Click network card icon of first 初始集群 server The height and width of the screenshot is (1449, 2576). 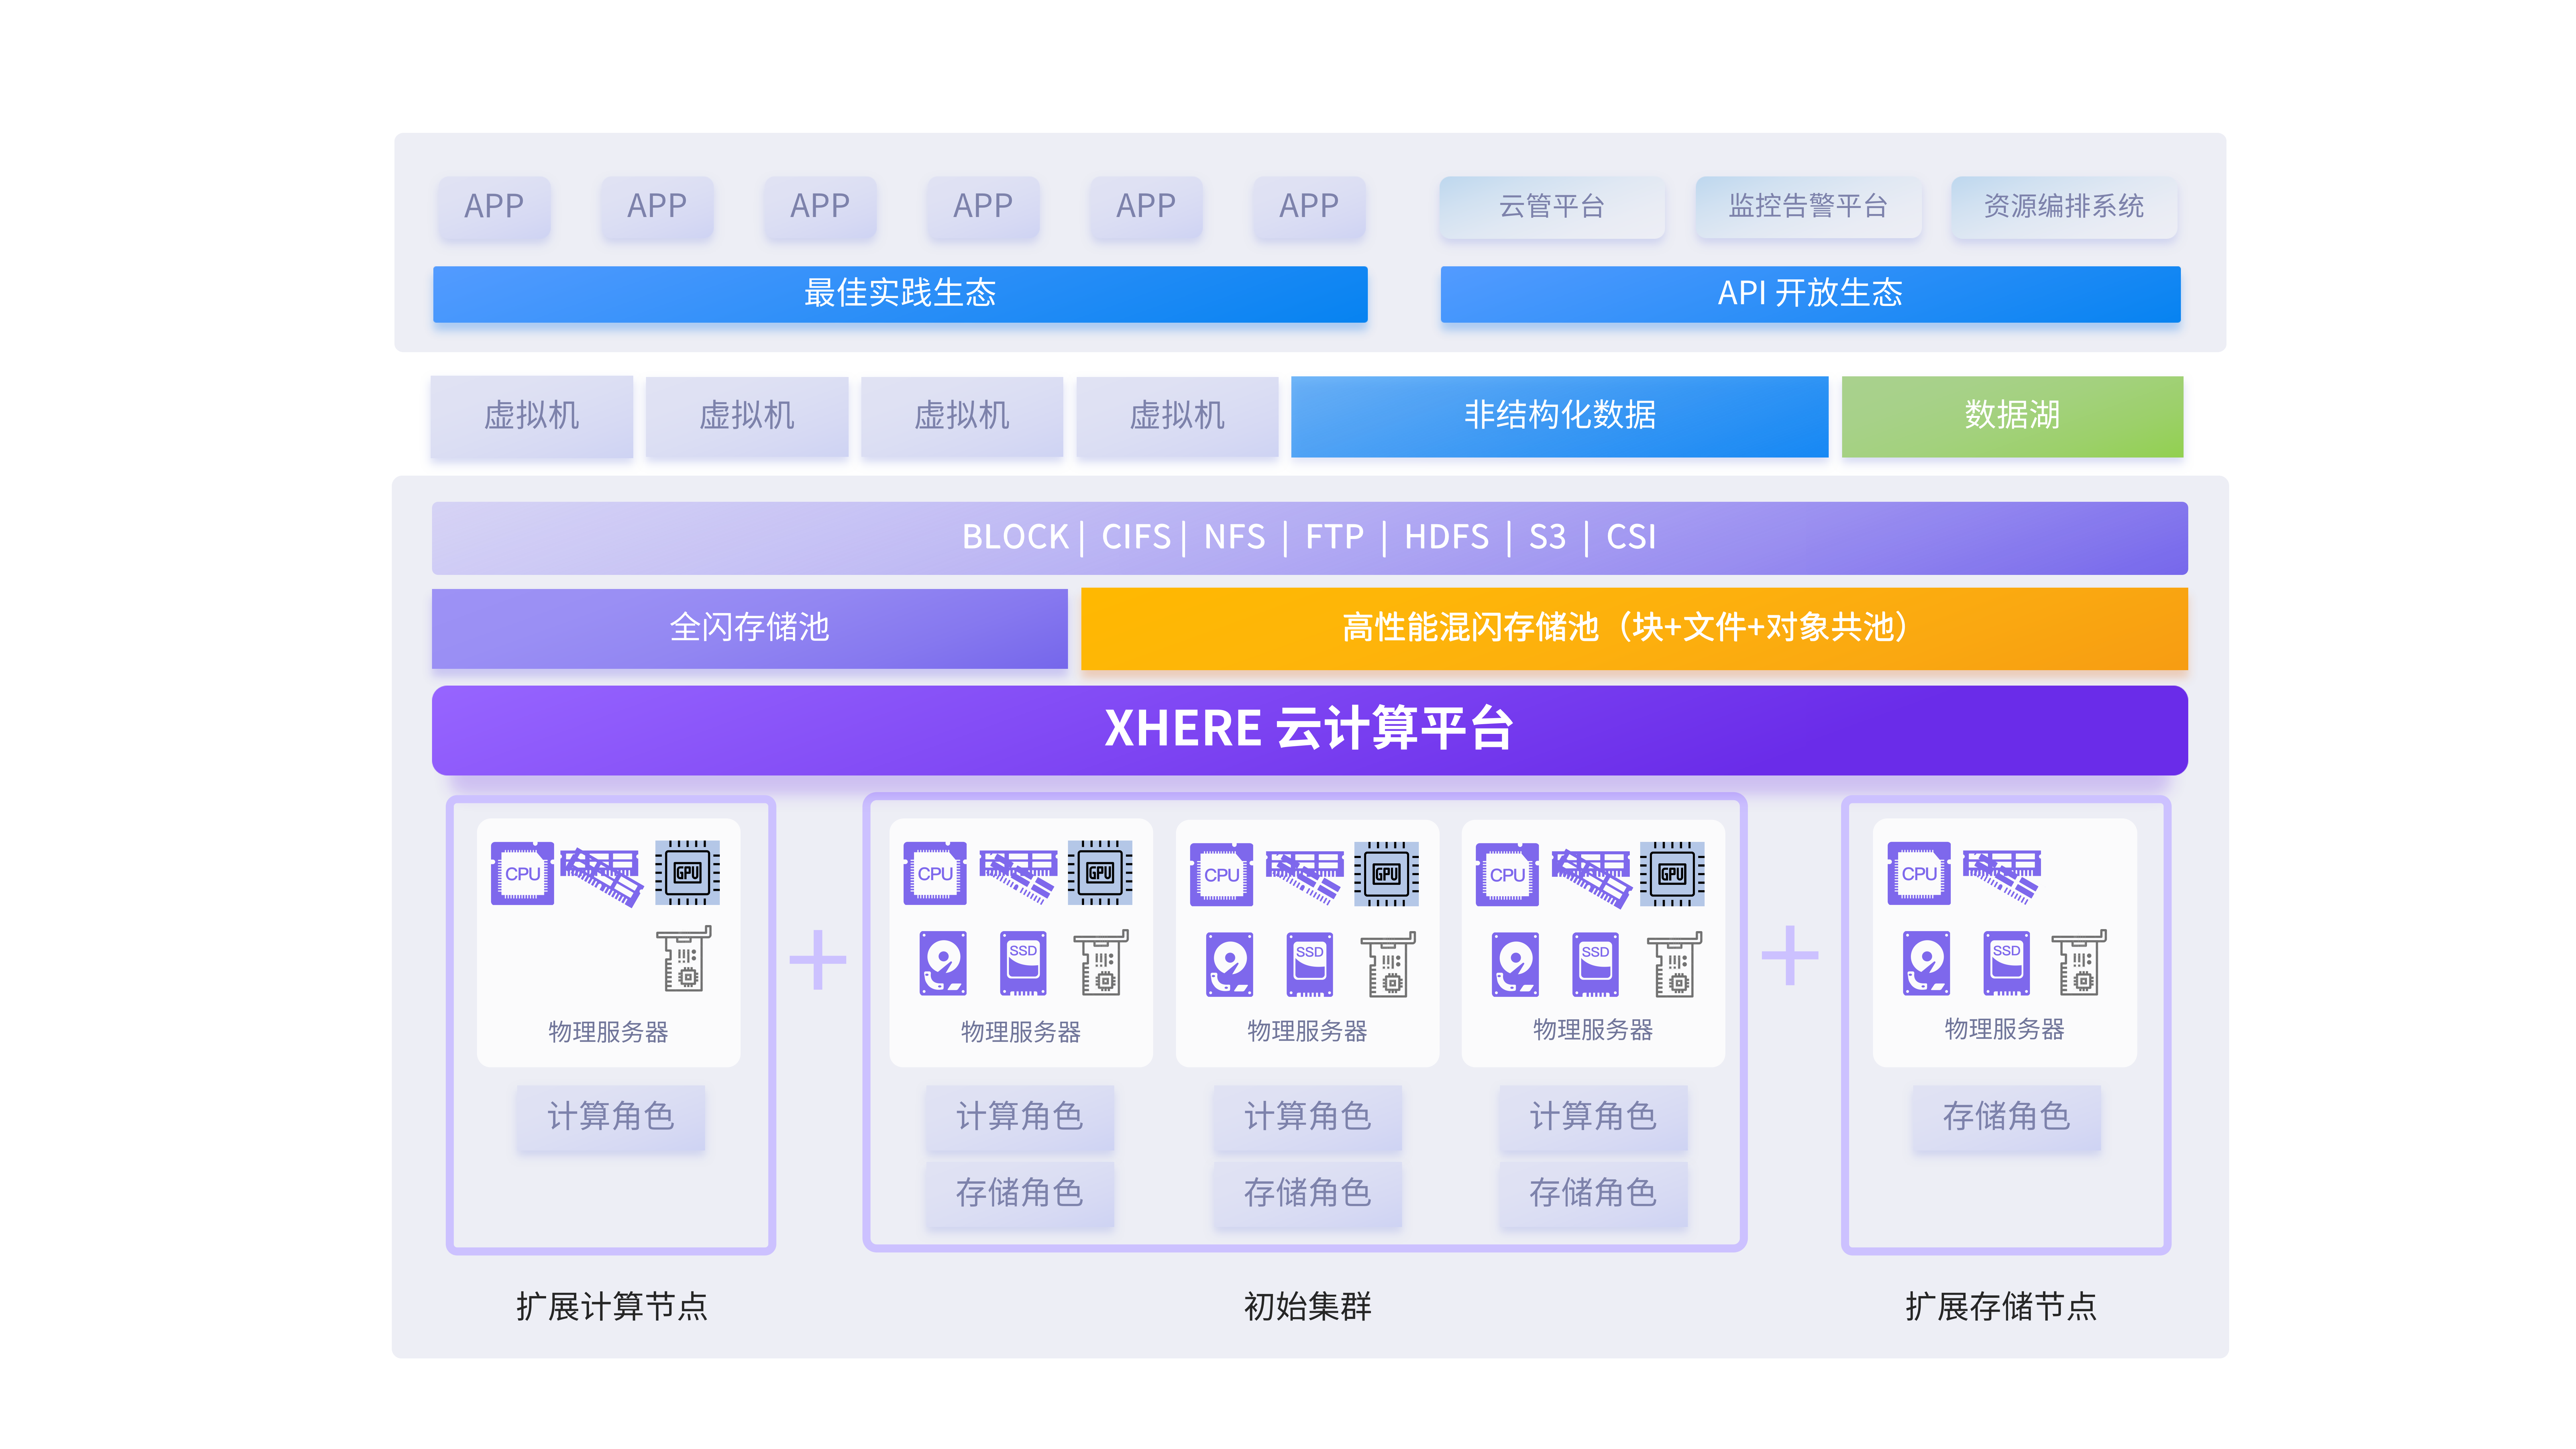1101,962
